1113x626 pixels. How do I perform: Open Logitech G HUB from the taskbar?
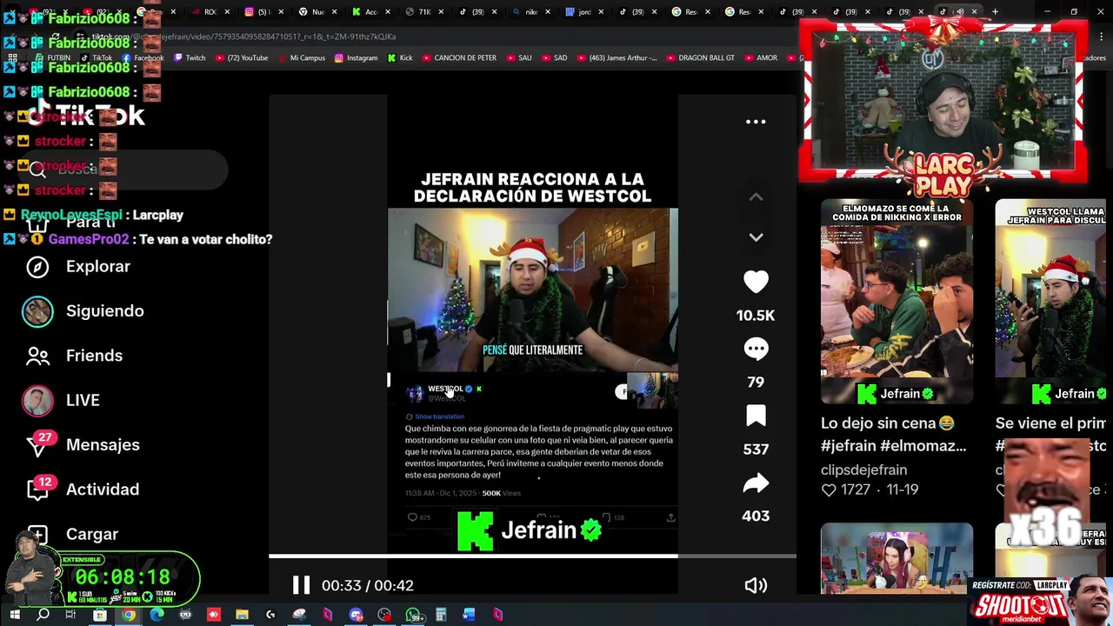click(270, 616)
